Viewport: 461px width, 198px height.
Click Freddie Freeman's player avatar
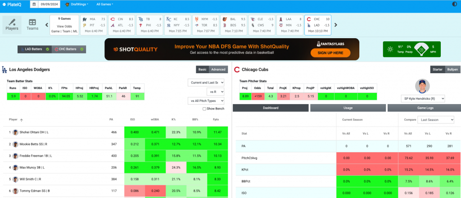(x=16, y=156)
